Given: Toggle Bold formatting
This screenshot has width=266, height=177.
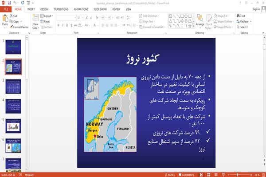Looking at the screenshot, I should tap(59, 25).
